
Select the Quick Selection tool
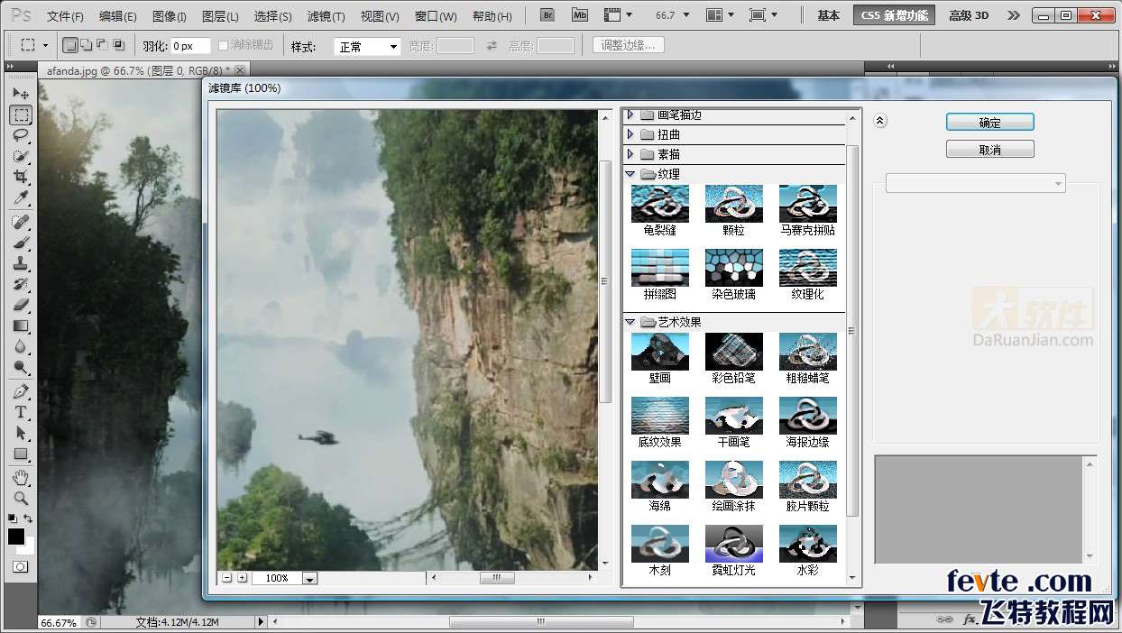[21, 157]
